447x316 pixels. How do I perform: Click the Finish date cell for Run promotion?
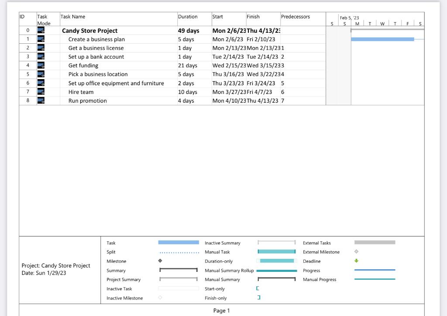(x=262, y=101)
